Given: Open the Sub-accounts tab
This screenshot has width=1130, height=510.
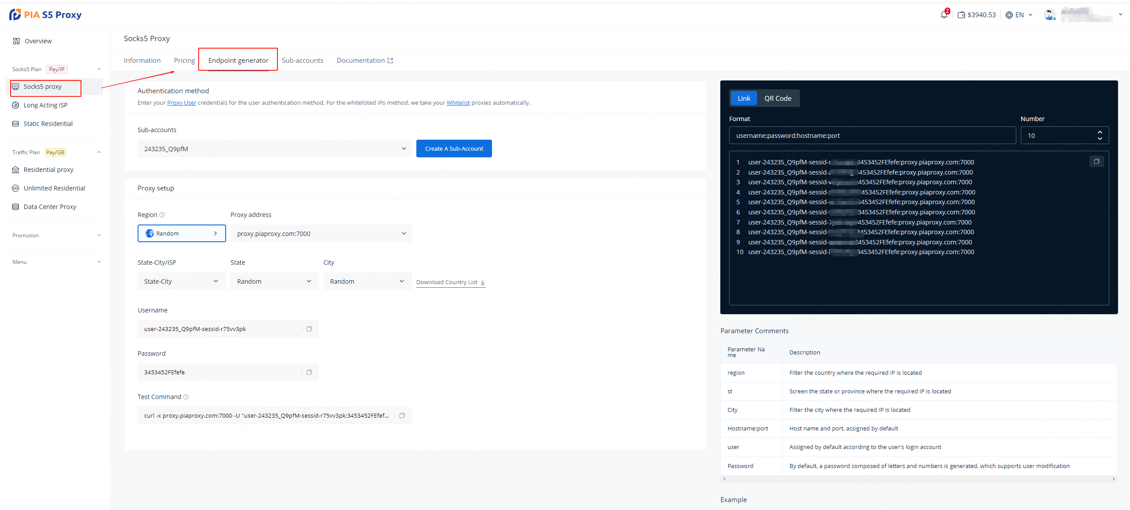Looking at the screenshot, I should 302,61.
